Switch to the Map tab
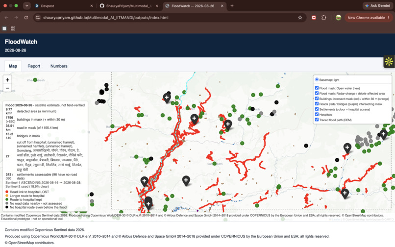 pyautogui.click(x=13, y=66)
